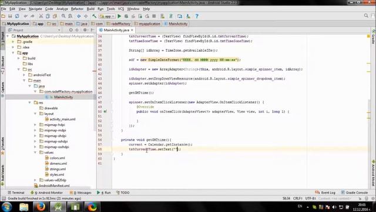Viewport: 376px width, 212px height.
Task: Open the Analyze menu
Action: (x=62, y=9)
